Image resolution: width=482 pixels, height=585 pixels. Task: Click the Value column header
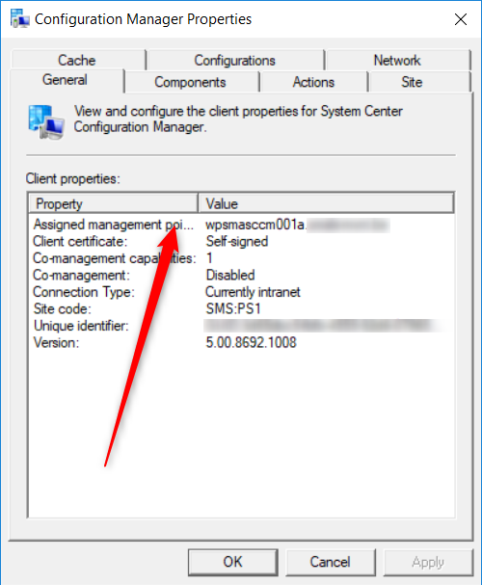pyautogui.click(x=326, y=203)
